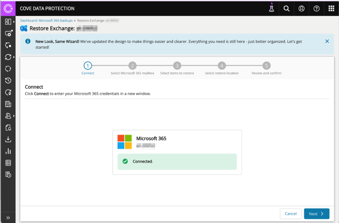
Task: Select the dashed circular arrows sidebar icon
Action: [8, 69]
